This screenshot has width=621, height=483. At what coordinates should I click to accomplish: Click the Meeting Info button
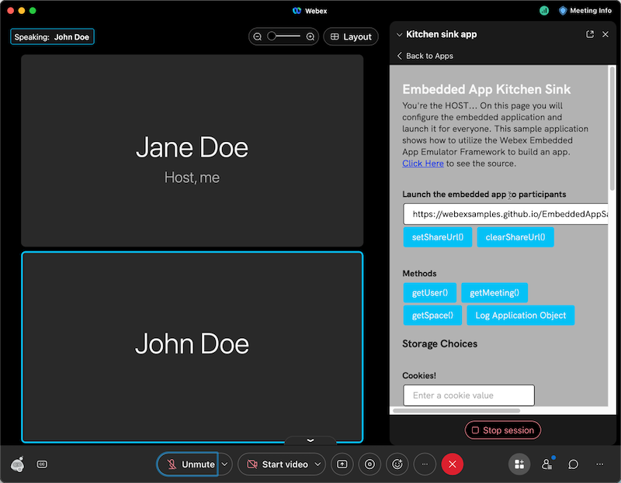coord(585,11)
